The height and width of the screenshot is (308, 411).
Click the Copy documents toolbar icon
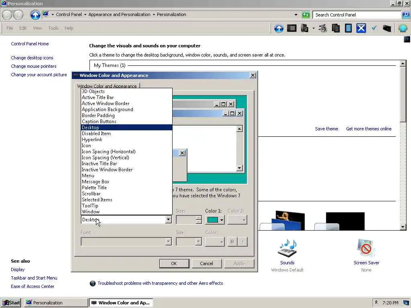[x=336, y=28]
